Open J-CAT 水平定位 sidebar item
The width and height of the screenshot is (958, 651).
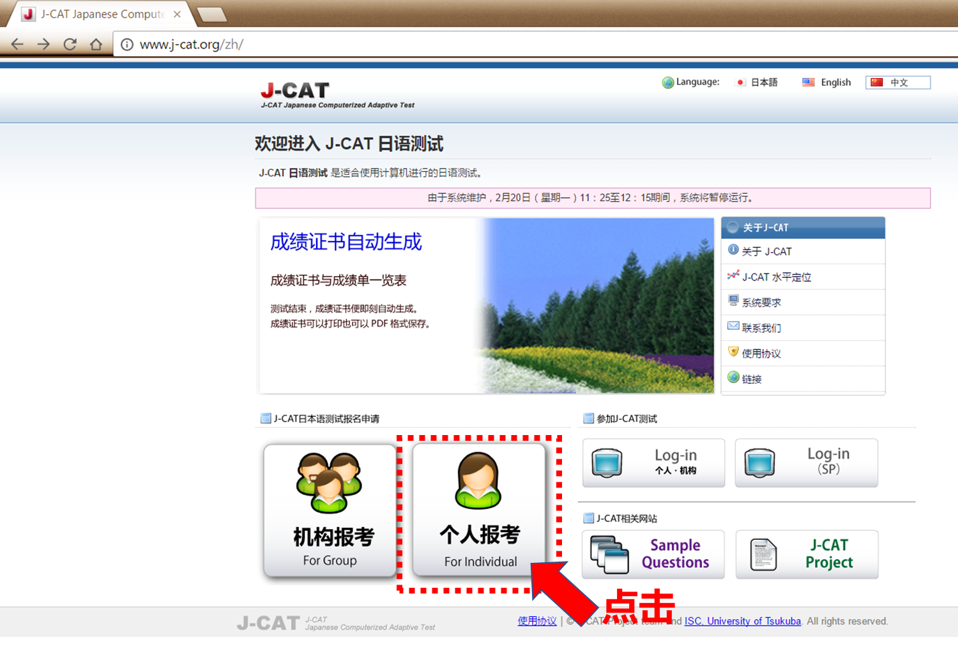click(803, 277)
